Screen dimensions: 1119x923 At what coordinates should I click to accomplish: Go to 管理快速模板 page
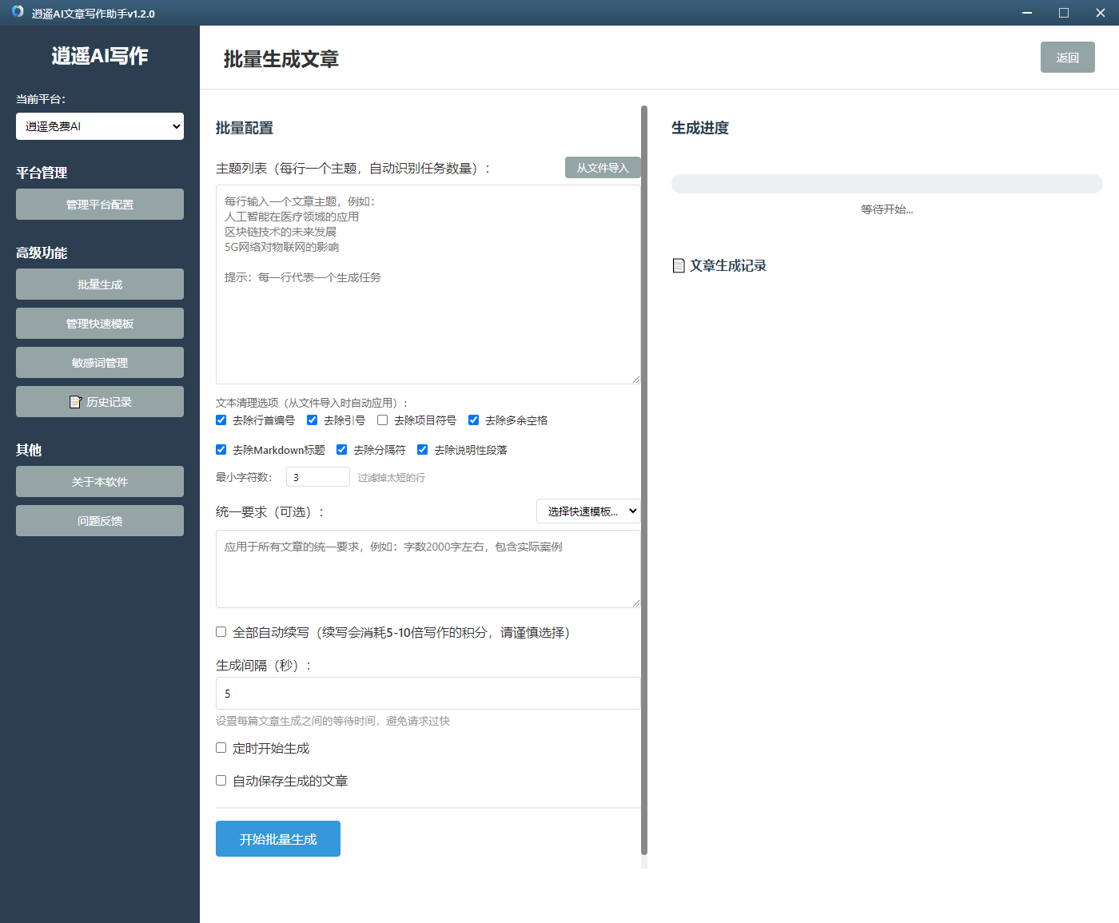click(x=100, y=324)
